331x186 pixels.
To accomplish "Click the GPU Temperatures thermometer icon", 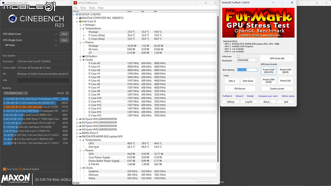I will pos(84,140).
